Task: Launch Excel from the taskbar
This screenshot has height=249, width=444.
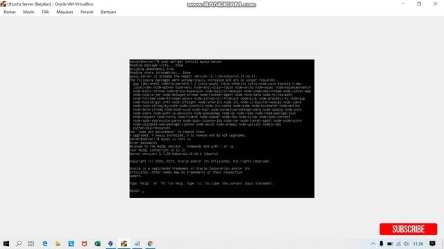Action: (x=97, y=243)
